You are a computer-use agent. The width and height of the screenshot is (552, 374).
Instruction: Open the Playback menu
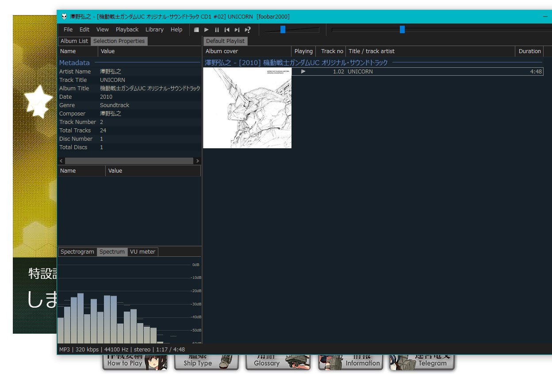pos(127,30)
